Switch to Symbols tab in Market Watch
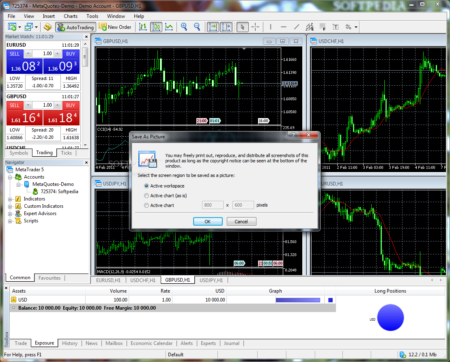This screenshot has width=450, height=362. [x=19, y=153]
